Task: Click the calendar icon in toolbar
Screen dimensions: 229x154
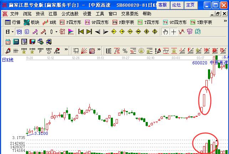Action: click(x=8, y=41)
